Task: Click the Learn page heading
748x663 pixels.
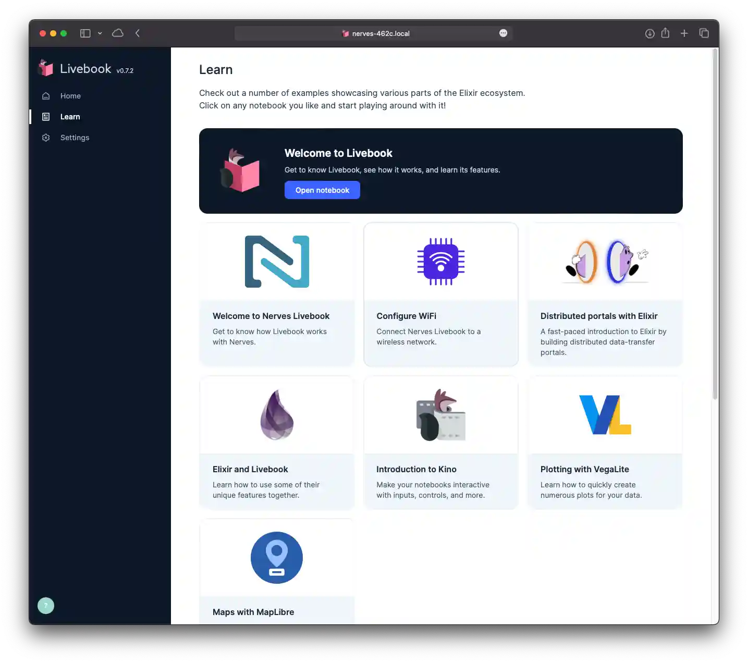Action: point(216,70)
